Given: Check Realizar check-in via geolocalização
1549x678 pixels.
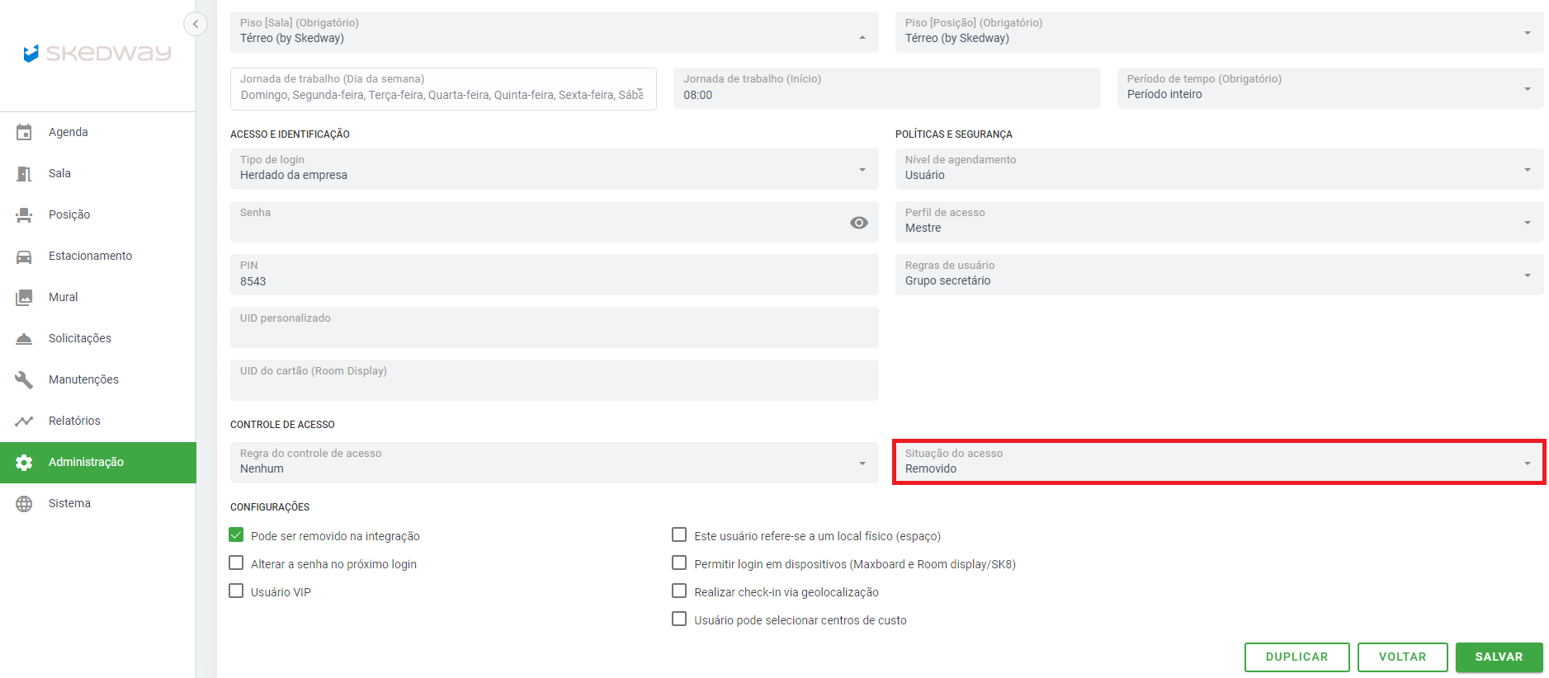Looking at the screenshot, I should [x=679, y=591].
